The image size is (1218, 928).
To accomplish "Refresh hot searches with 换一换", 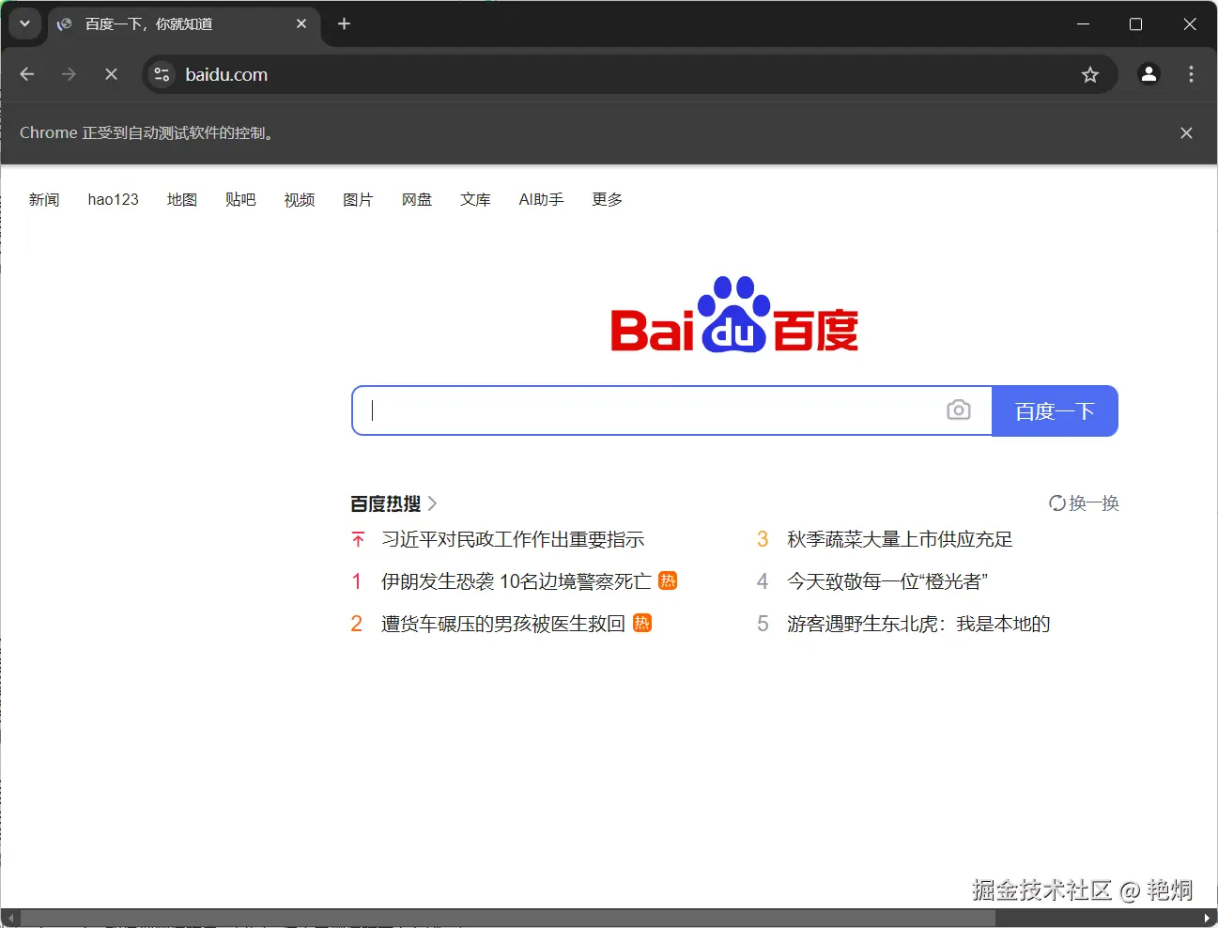I will tap(1084, 503).
